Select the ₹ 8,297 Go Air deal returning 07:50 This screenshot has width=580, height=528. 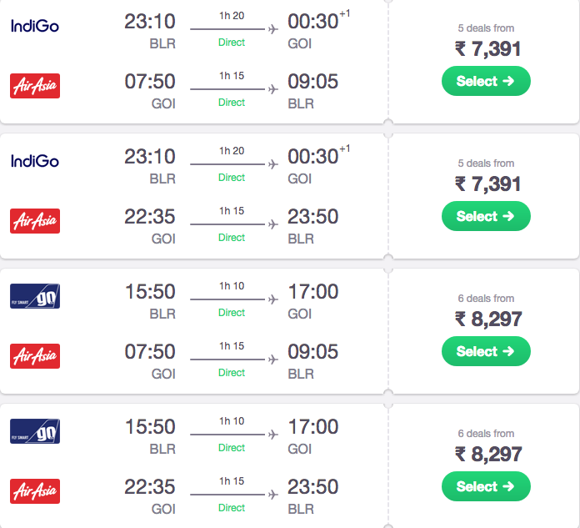(x=486, y=351)
